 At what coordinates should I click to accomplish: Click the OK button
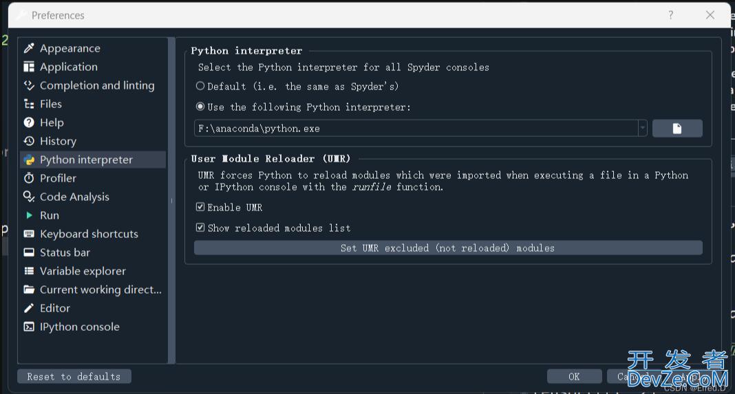coord(574,377)
